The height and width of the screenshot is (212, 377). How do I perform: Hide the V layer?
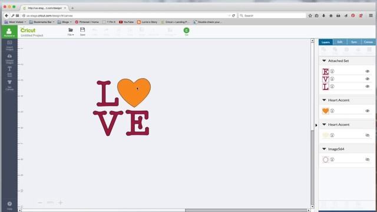368,79
